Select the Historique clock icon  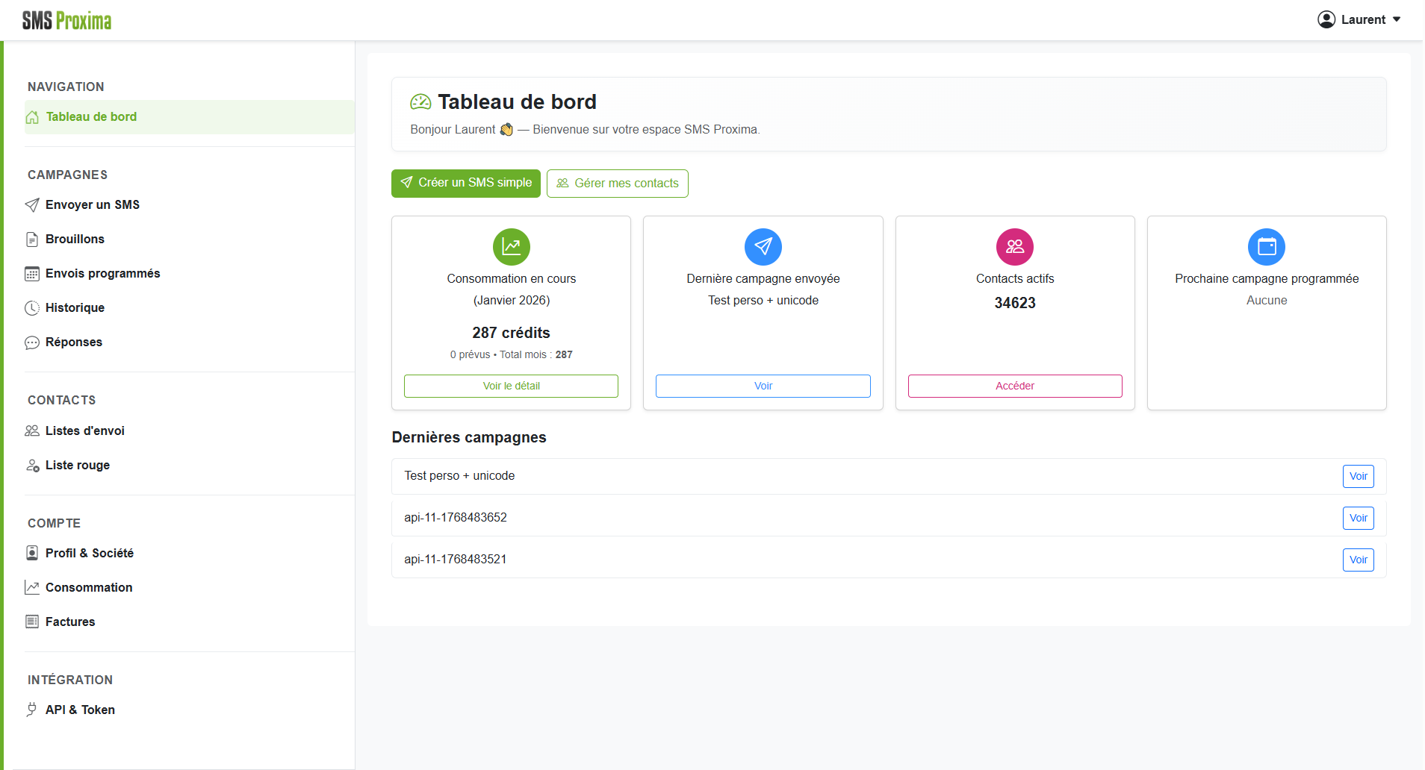click(32, 307)
